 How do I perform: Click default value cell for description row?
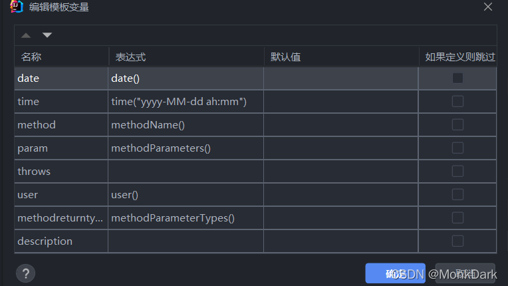pos(341,241)
